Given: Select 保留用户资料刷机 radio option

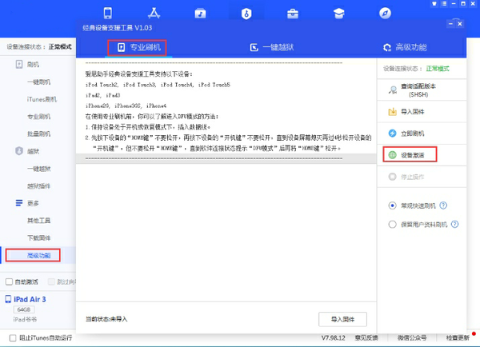Looking at the screenshot, I should tap(392, 225).
